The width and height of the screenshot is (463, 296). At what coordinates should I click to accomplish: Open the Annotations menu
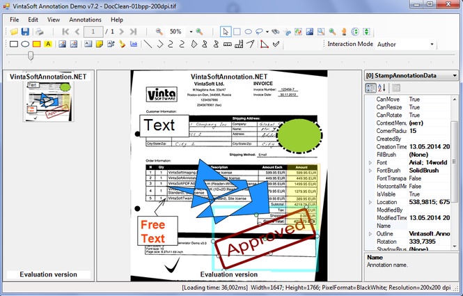click(85, 20)
